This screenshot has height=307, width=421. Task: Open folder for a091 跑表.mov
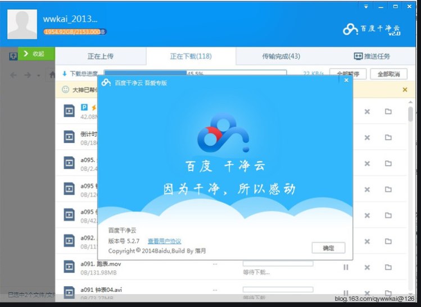(x=388, y=267)
